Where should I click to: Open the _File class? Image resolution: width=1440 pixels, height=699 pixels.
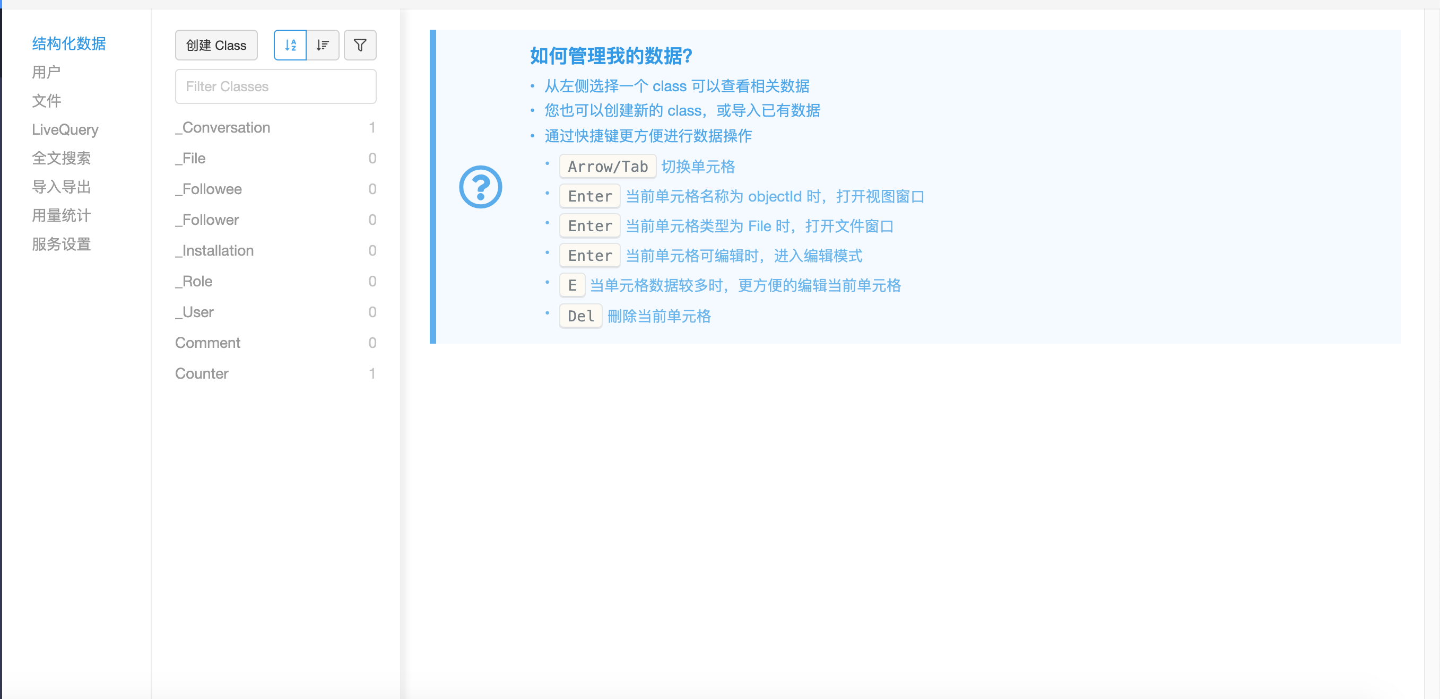(190, 158)
